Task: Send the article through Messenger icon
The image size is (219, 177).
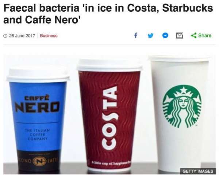Action: click(165, 36)
